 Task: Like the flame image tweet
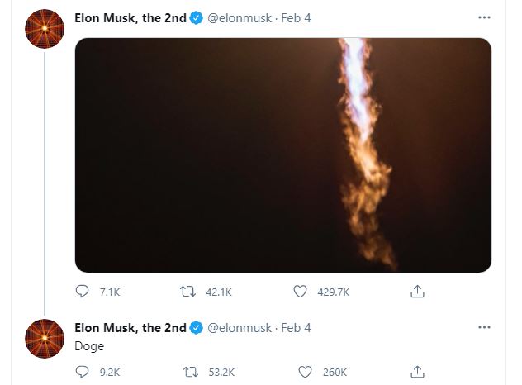coord(300,292)
